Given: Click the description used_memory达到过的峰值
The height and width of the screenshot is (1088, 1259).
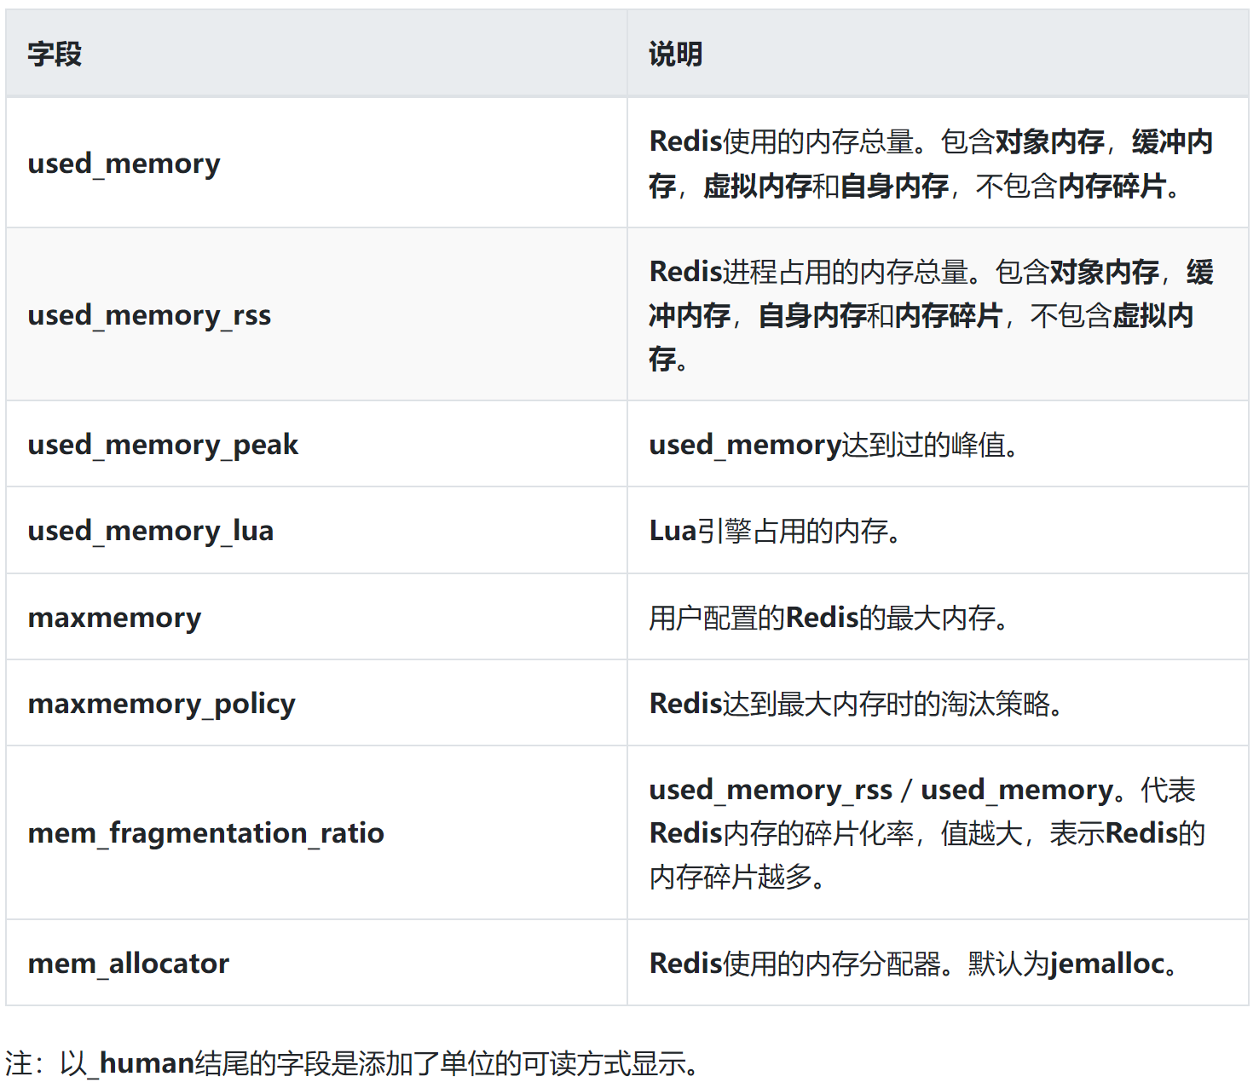Looking at the screenshot, I should [938, 444].
